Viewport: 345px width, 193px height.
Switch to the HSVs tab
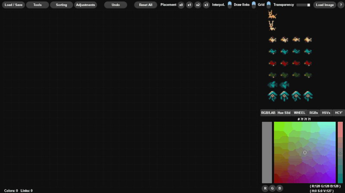pyautogui.click(x=326, y=113)
